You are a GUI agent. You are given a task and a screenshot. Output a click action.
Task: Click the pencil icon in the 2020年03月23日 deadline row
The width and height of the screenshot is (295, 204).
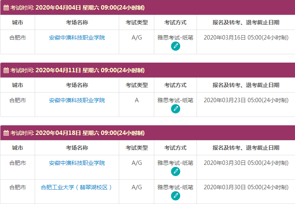click(x=175, y=109)
